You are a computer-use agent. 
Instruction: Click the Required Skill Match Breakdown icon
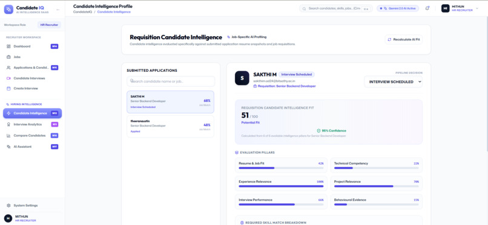(x=242, y=223)
